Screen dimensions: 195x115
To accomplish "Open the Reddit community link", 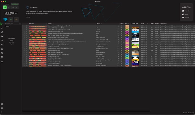I will 185,14.
